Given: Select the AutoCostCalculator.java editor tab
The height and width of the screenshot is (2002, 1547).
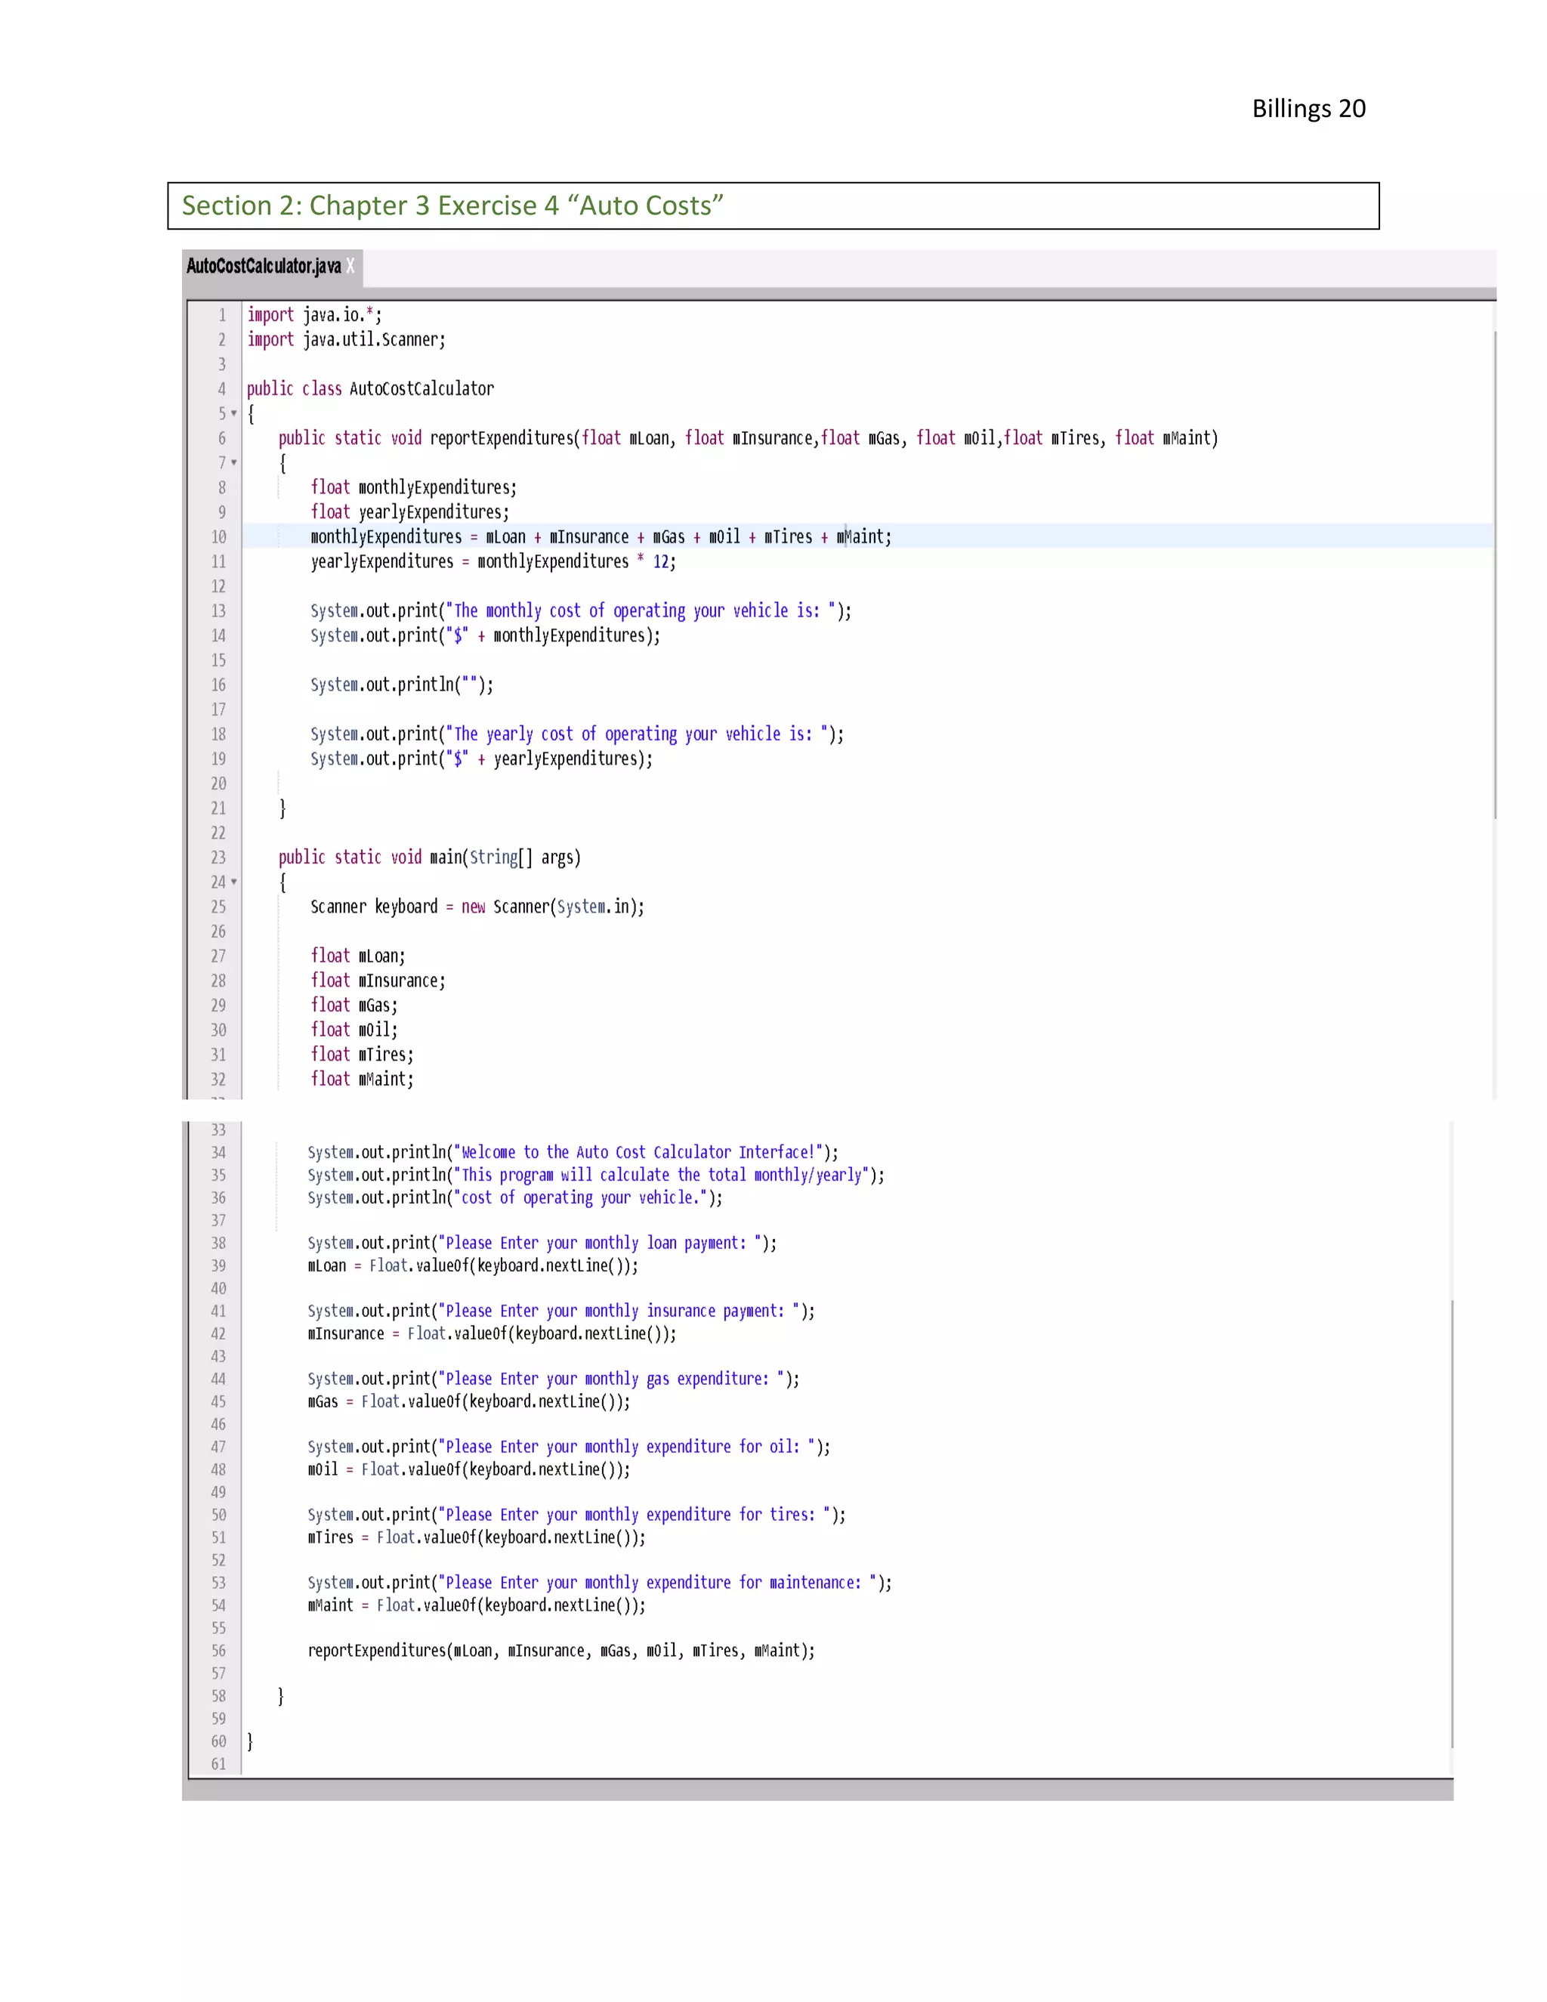Looking at the screenshot, I should 264,266.
